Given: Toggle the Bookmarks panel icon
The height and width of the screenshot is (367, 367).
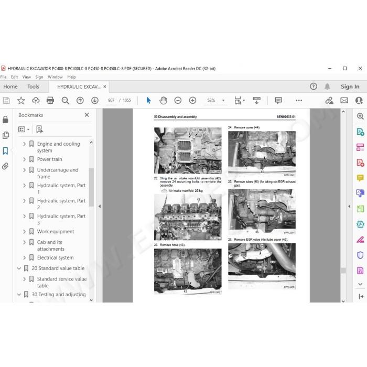Looking at the screenshot, I should pos(5,151).
